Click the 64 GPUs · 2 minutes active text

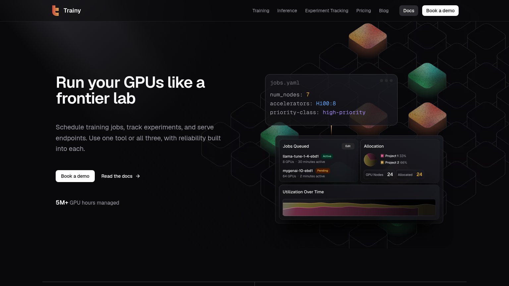coord(304,176)
